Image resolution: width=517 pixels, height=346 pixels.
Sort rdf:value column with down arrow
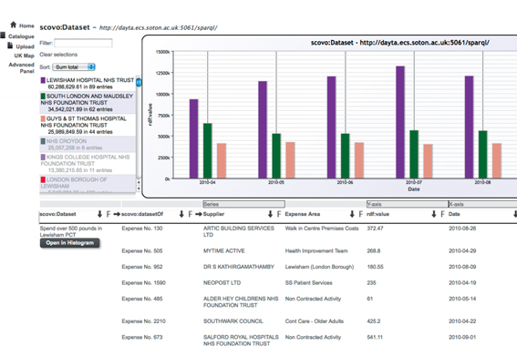434,214
